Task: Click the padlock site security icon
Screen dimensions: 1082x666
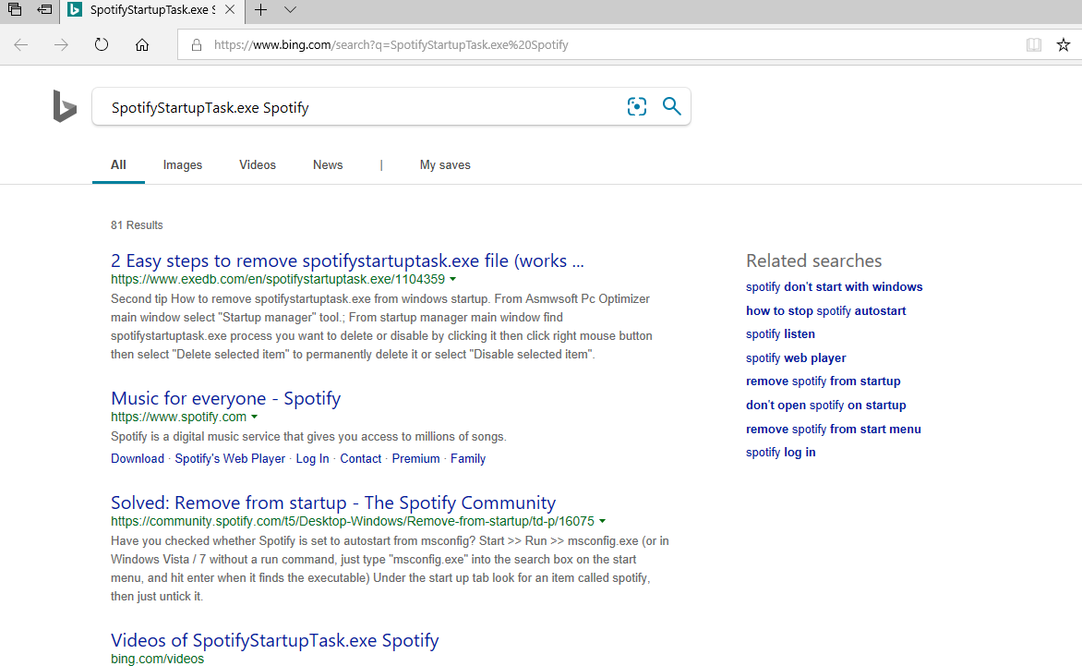Action: [x=197, y=45]
